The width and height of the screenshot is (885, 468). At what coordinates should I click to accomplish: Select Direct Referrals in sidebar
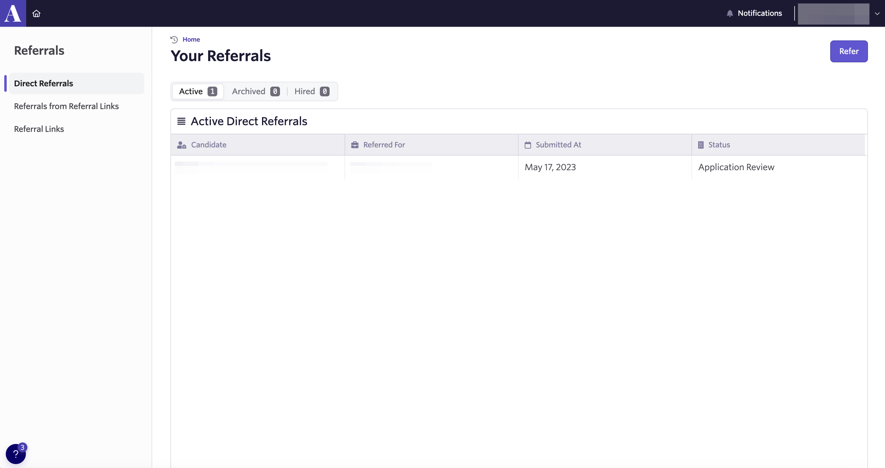coord(77,83)
